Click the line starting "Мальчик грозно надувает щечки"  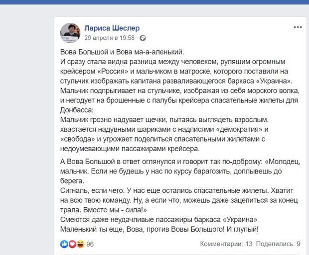point(164,119)
